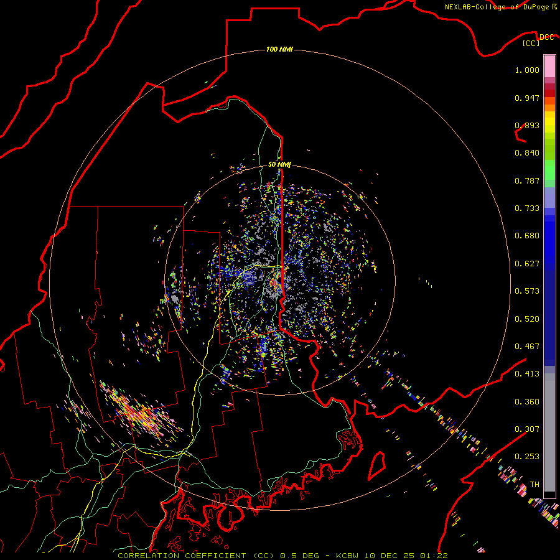Click the small red-outlined island off the coast
560x560 pixels.
(x=377, y=465)
